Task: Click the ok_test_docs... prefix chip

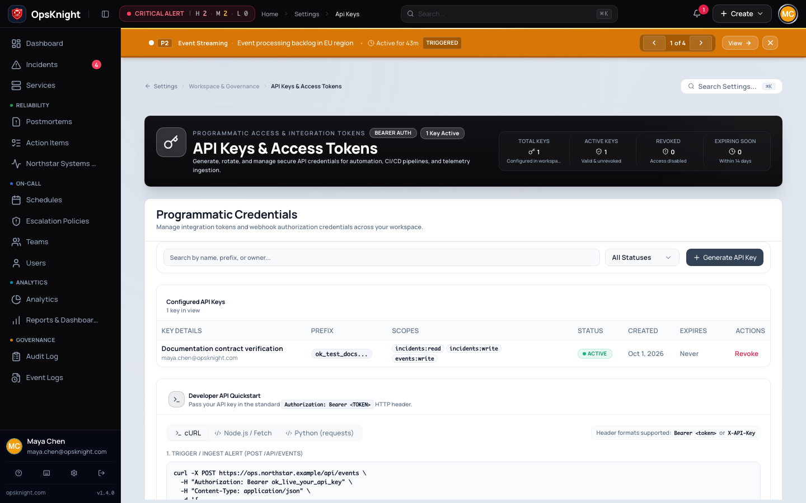Action: click(x=341, y=354)
